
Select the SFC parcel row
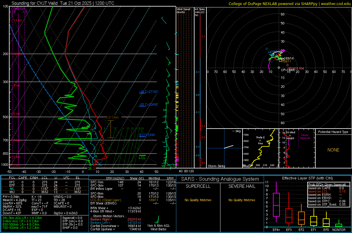click(x=45, y=182)
